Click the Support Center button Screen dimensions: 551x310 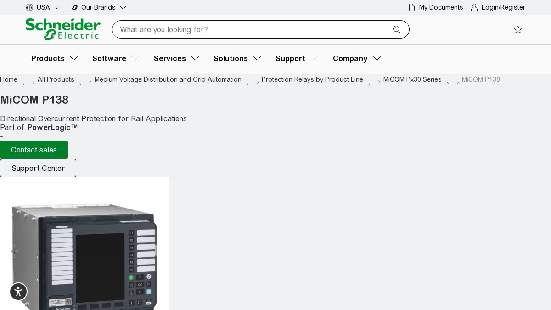click(38, 168)
